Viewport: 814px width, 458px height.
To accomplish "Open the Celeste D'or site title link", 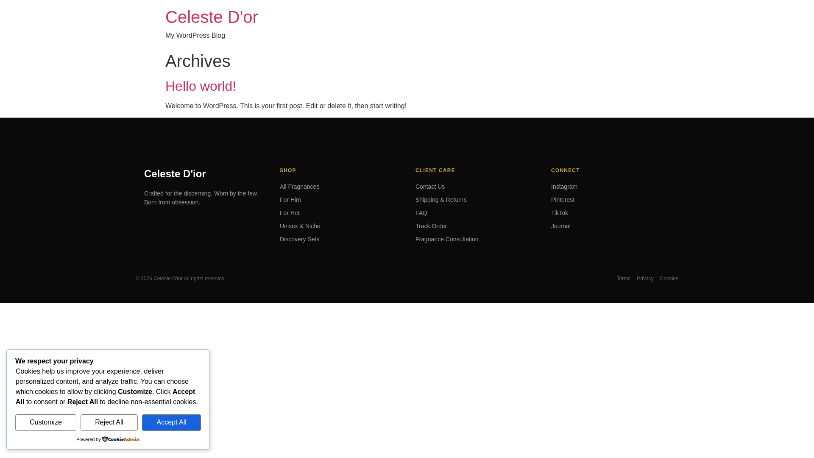I will (212, 17).
